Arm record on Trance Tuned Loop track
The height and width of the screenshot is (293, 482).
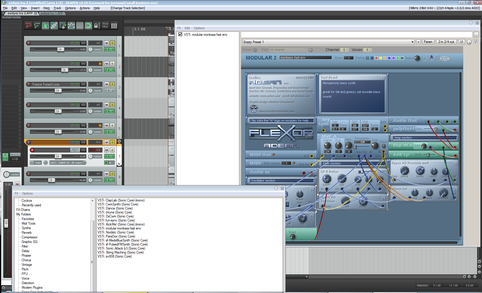click(x=28, y=84)
